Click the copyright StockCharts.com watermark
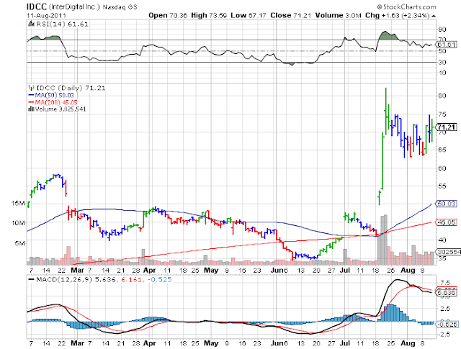 (406, 6)
